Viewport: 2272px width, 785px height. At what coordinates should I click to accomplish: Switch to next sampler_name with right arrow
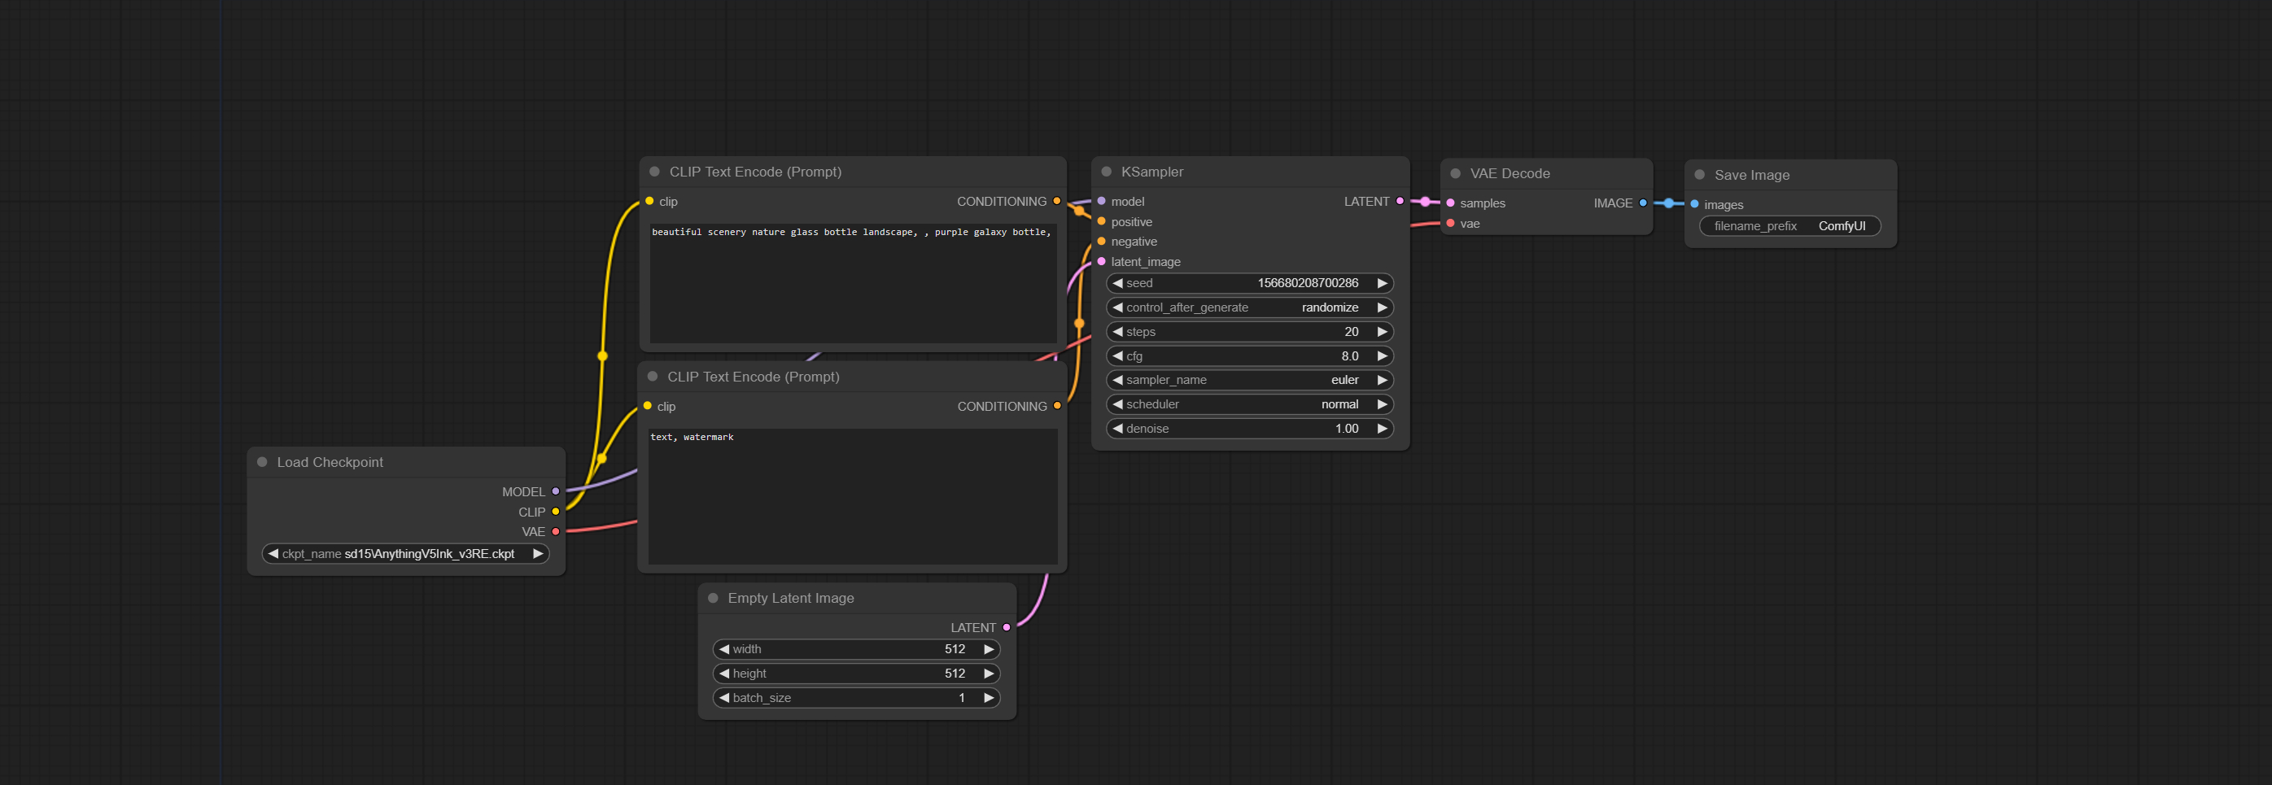pyautogui.click(x=1382, y=380)
